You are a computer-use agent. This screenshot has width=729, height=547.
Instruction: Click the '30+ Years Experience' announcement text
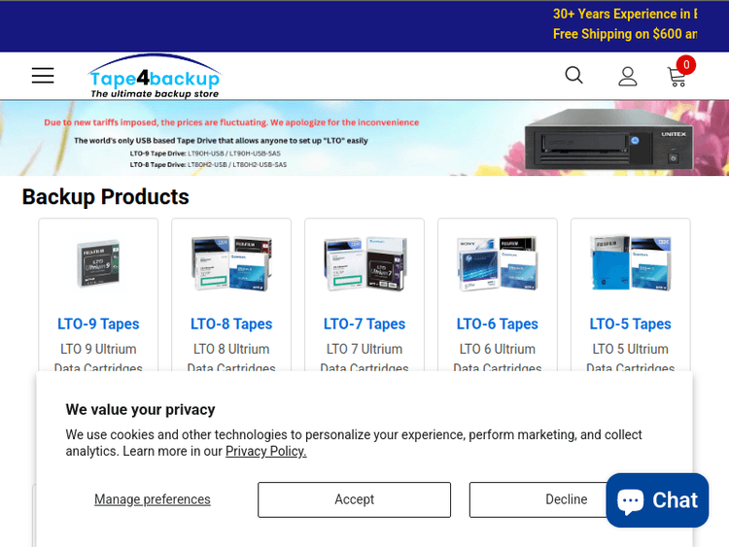point(624,14)
